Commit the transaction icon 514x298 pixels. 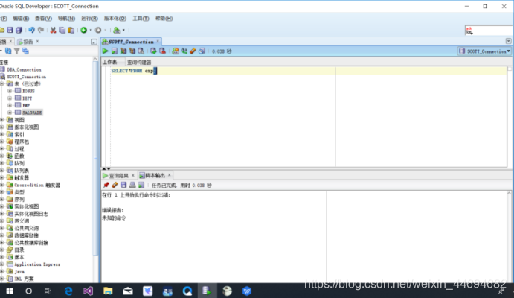click(153, 51)
